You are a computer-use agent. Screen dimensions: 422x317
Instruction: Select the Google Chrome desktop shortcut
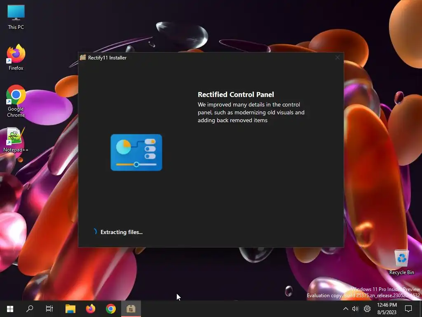pos(16,102)
